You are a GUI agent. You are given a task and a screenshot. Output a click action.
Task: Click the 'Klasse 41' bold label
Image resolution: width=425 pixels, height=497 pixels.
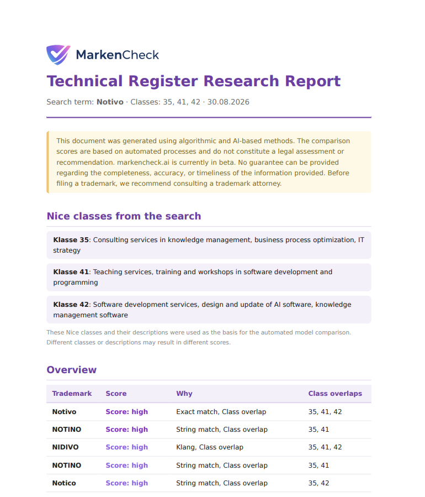coord(71,272)
